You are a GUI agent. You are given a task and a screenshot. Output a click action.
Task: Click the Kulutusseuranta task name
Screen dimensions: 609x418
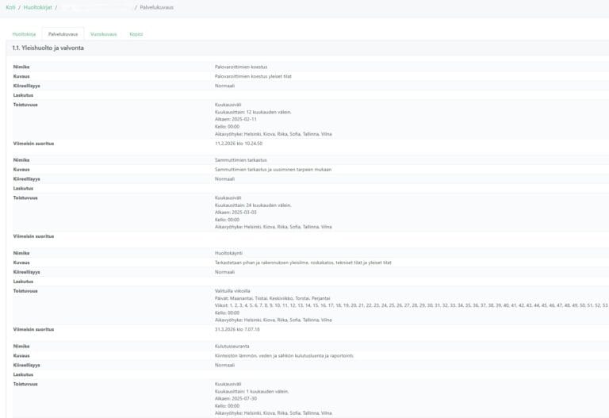point(234,346)
